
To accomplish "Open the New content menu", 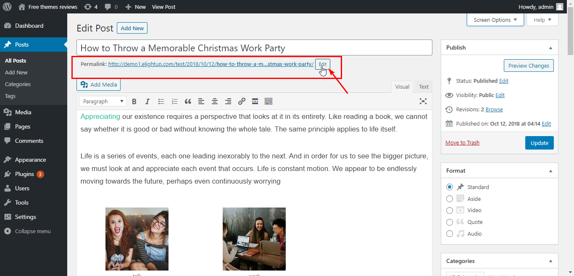I will (x=135, y=7).
